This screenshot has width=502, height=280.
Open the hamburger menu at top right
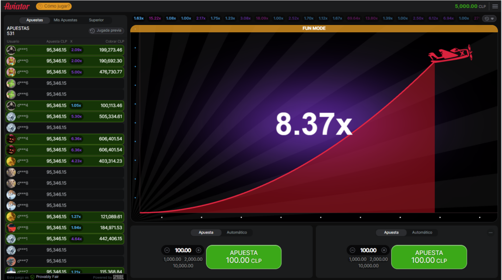point(495,6)
